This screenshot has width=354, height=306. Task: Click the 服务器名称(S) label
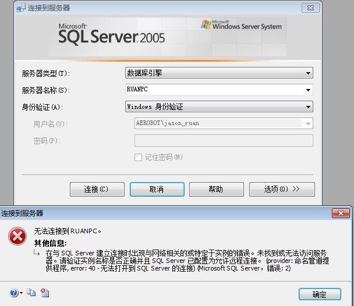coord(46,90)
